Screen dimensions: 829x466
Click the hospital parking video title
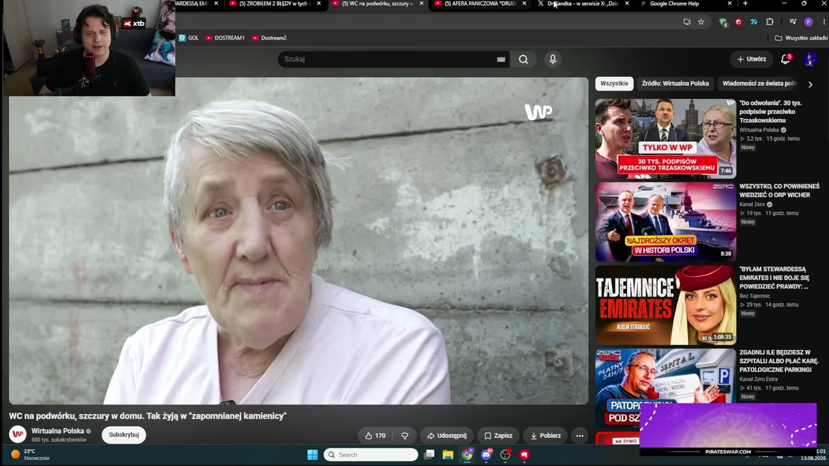click(x=779, y=361)
